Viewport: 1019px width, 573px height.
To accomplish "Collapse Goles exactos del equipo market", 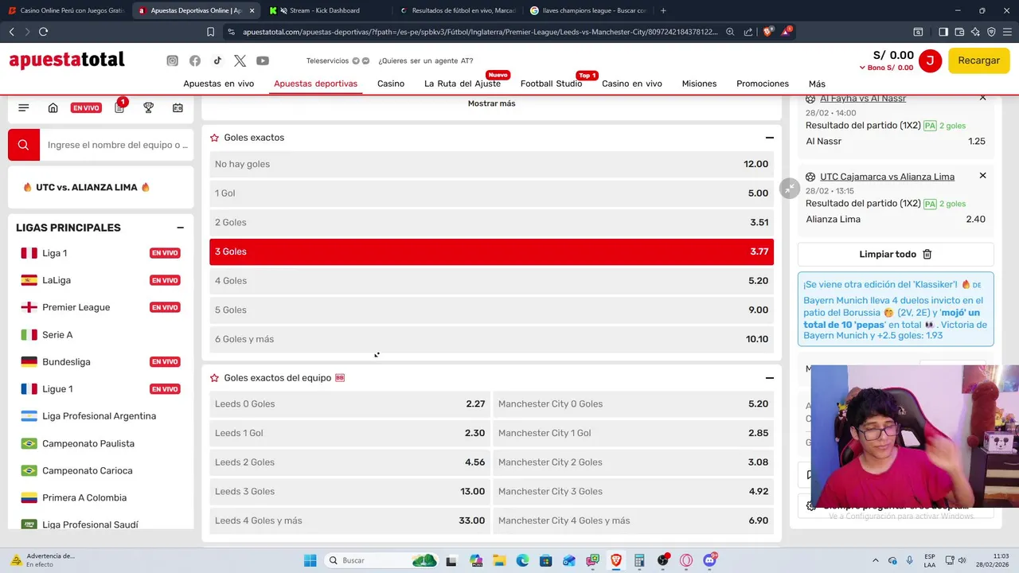I will point(769,378).
